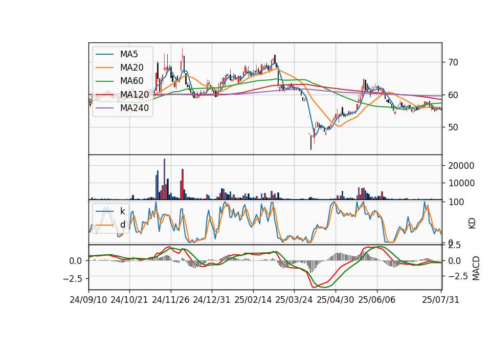Click the price axis value 60
The image size is (491, 353).
[x=453, y=95]
